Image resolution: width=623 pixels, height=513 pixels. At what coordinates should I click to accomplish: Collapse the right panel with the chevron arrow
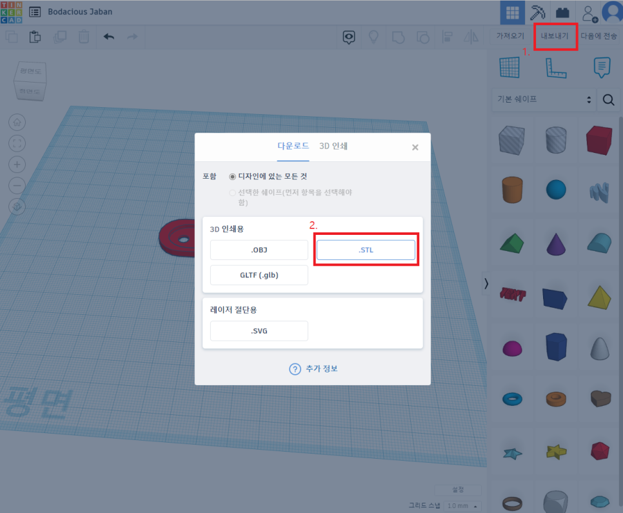pyautogui.click(x=486, y=283)
